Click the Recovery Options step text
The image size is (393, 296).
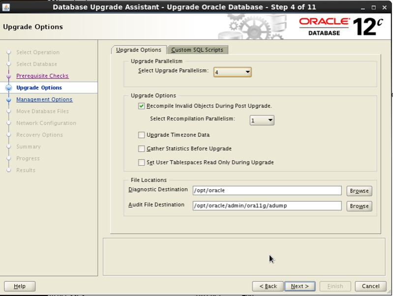click(40, 135)
